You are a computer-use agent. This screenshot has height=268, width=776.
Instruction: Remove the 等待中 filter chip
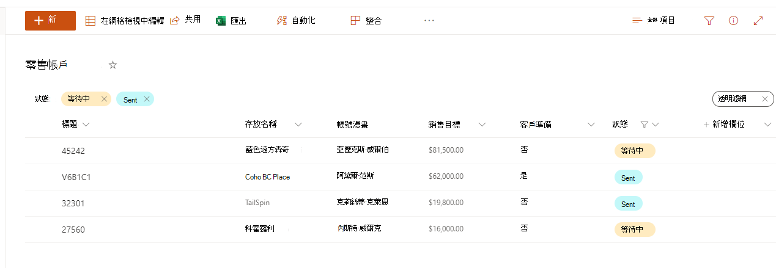(104, 99)
